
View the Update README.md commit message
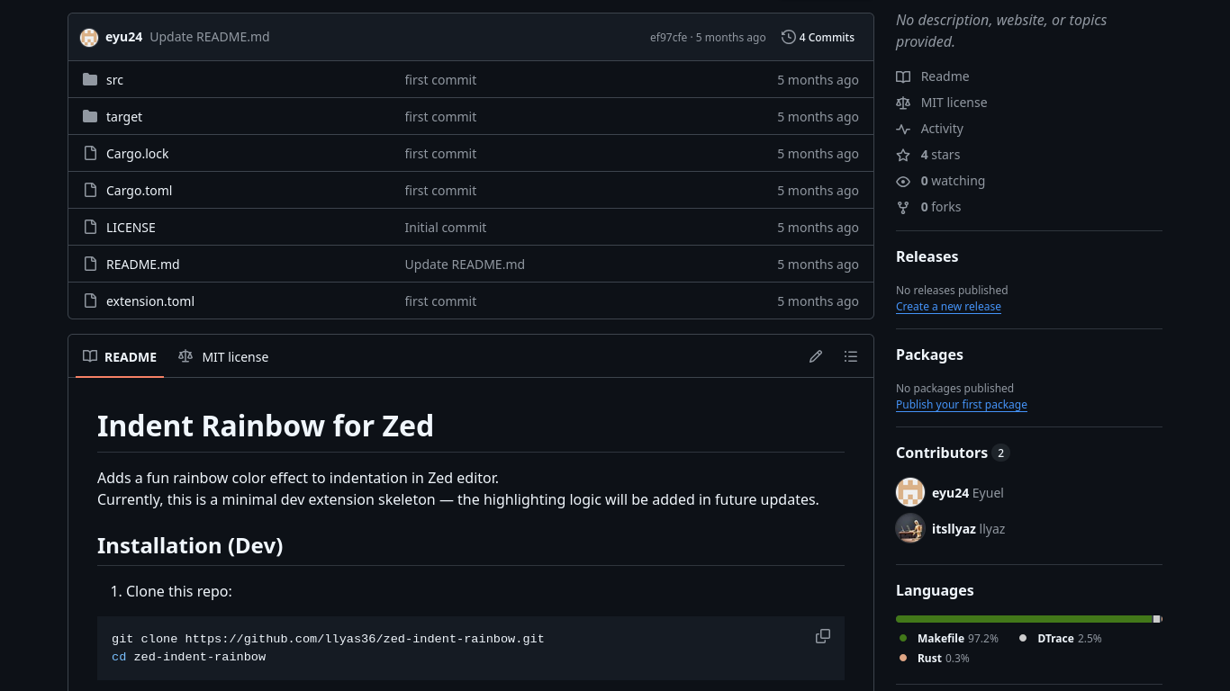[x=209, y=37]
